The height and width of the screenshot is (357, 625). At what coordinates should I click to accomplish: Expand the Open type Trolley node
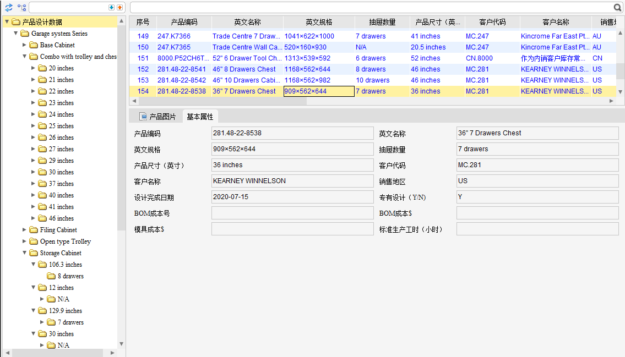coord(24,241)
